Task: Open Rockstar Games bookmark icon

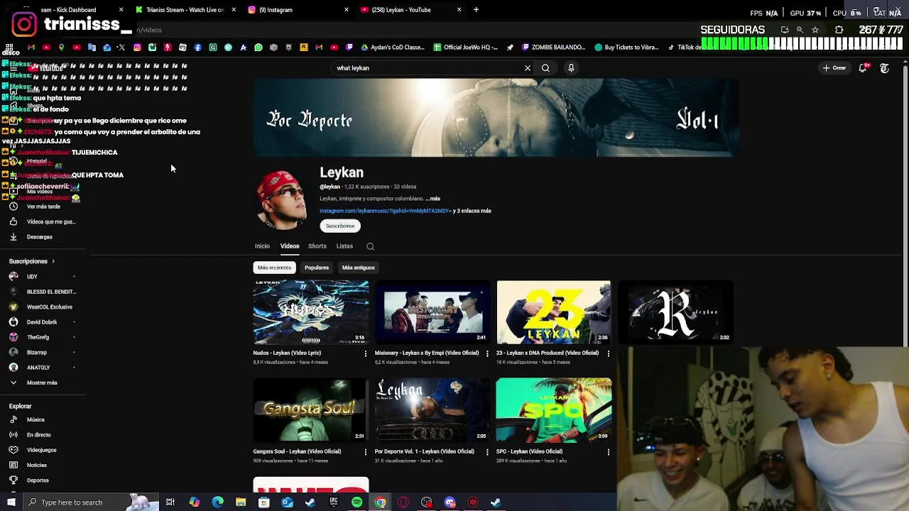Action: [304, 48]
